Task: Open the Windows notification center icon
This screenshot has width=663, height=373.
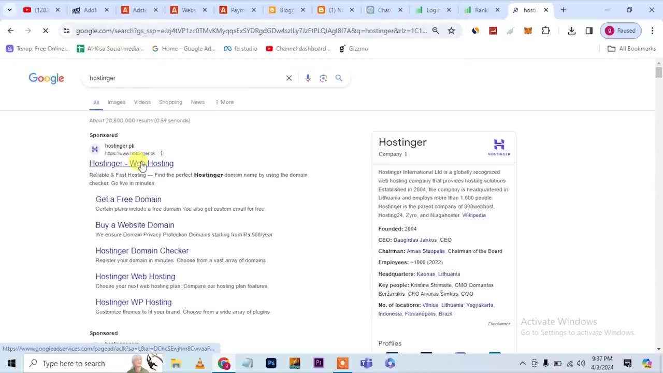Action: coord(627,363)
